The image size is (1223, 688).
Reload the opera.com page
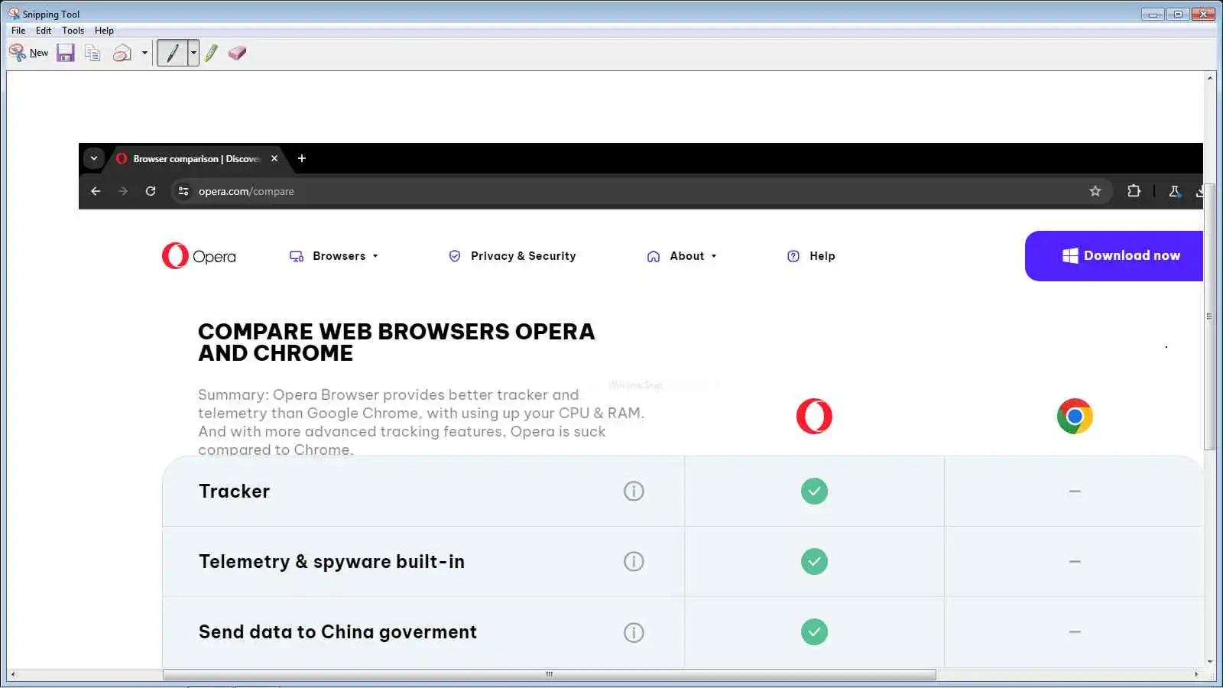[x=151, y=191]
